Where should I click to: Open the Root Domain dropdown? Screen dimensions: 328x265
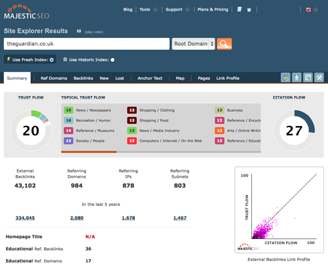(x=194, y=44)
